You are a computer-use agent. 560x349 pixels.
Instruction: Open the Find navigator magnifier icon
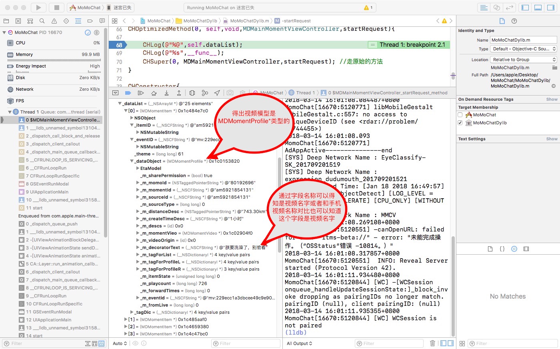pyautogui.click(x=42, y=21)
